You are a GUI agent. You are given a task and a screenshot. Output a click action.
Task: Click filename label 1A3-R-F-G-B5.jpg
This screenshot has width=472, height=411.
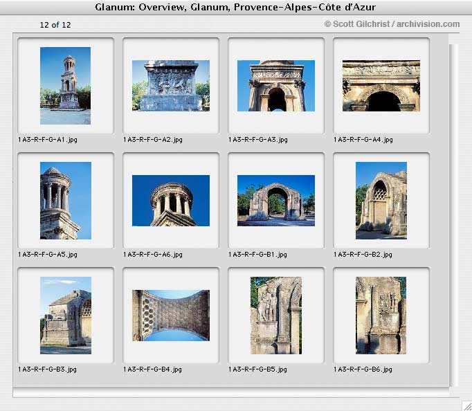click(x=257, y=369)
